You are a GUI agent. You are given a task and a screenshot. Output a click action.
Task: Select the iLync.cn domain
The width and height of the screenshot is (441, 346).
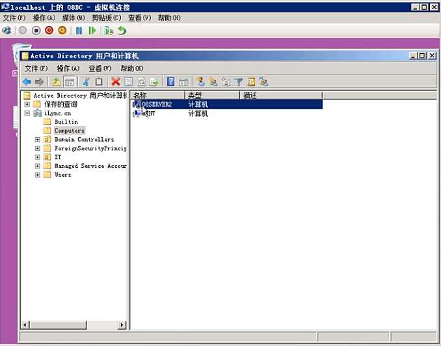(x=58, y=113)
